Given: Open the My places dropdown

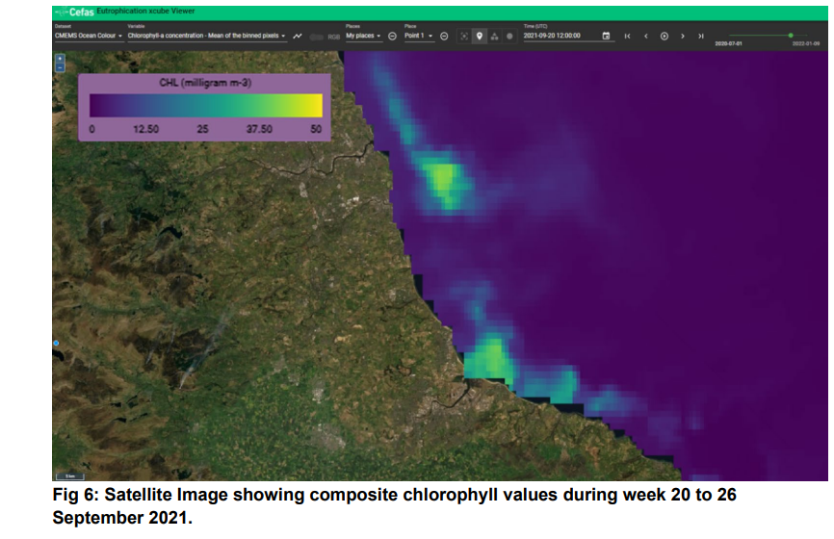Looking at the screenshot, I should click(x=364, y=37).
